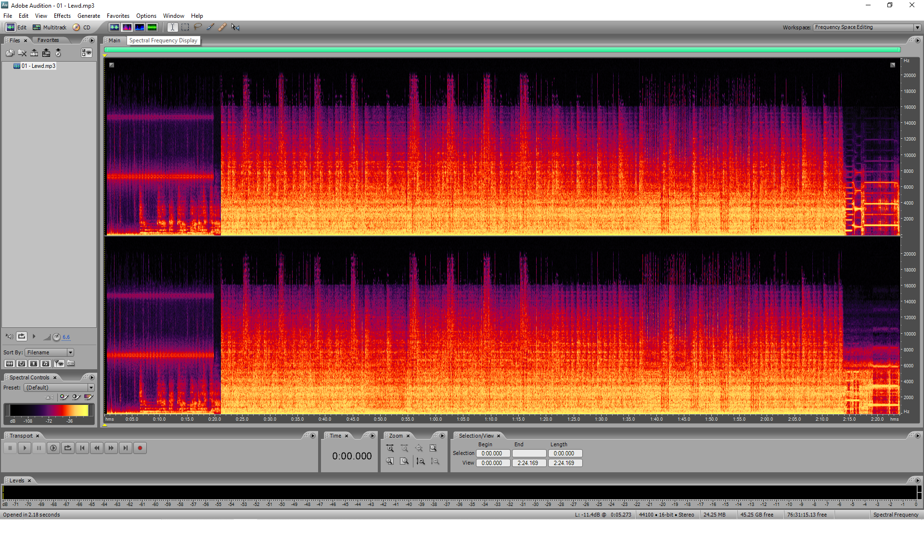Switch to the Spectral Pan Display view
Screen dimensions: 924x544
[139, 27]
